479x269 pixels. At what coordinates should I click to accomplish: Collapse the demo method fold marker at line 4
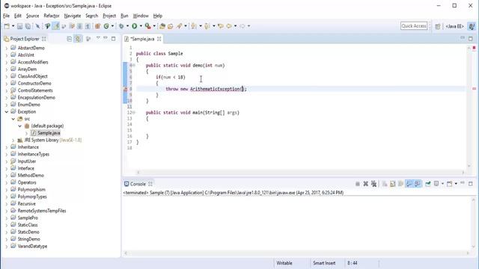(134, 65)
